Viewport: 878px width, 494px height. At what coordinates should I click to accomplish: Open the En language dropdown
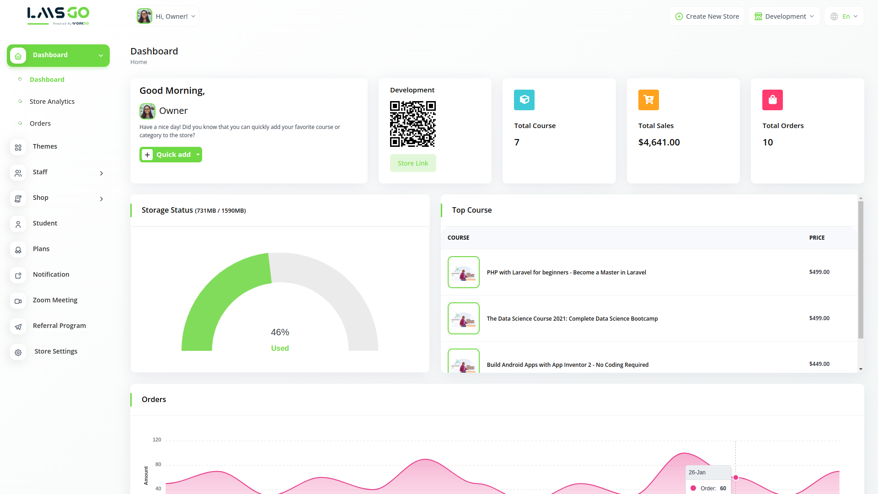(x=844, y=16)
